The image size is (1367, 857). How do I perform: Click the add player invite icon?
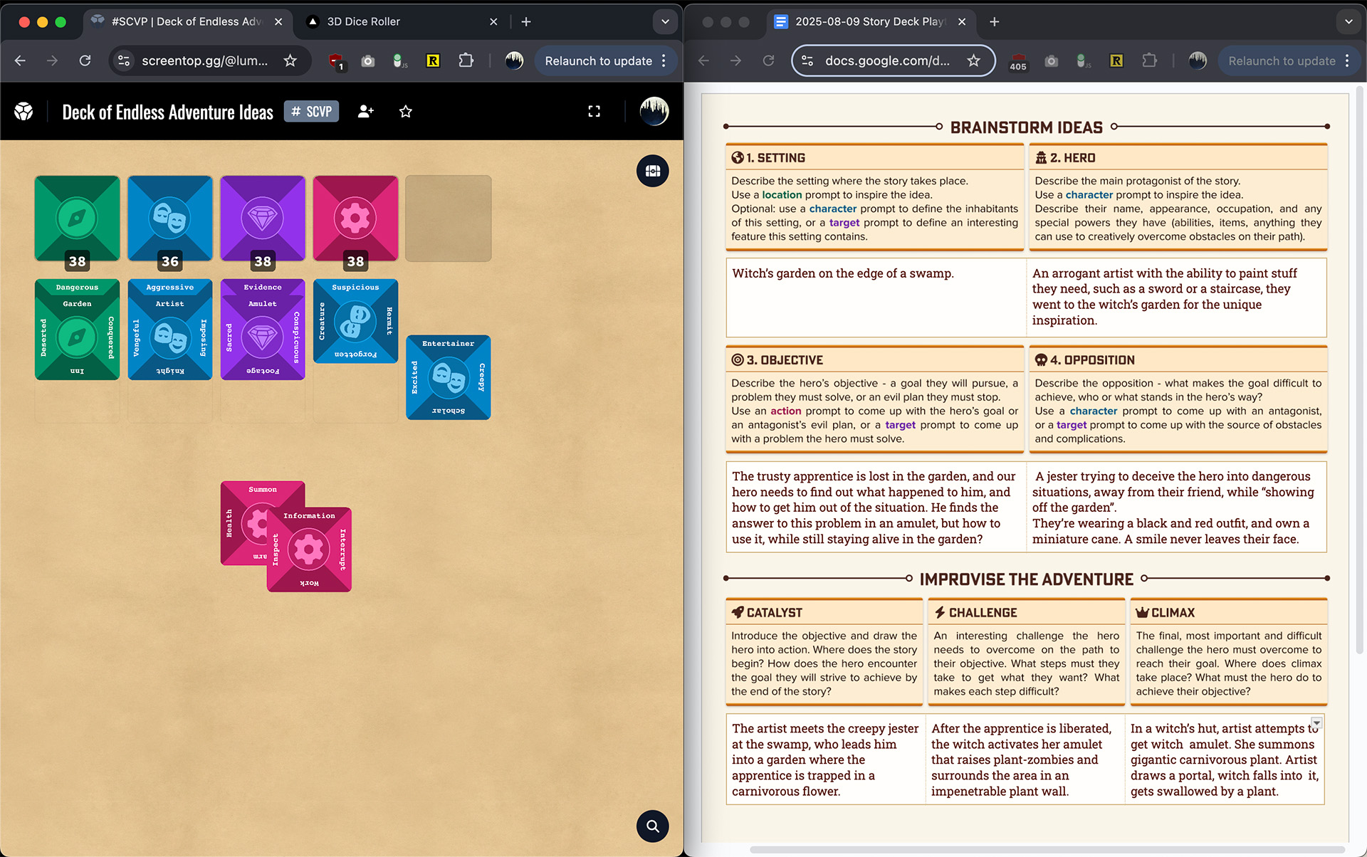click(365, 112)
